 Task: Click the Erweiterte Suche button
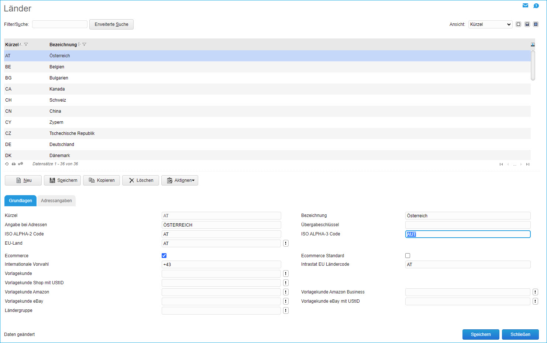pos(111,24)
